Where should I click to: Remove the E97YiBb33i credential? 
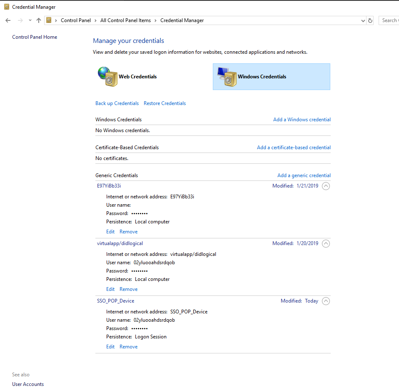coord(129,232)
